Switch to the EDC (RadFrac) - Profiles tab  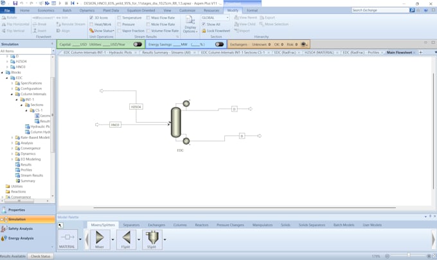click(x=361, y=53)
